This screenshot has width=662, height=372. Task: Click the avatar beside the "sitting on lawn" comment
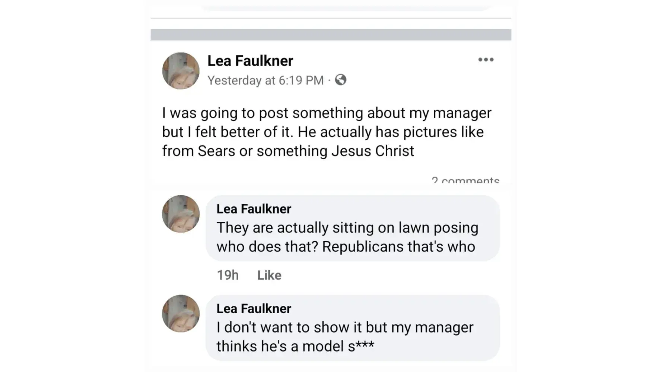click(181, 214)
